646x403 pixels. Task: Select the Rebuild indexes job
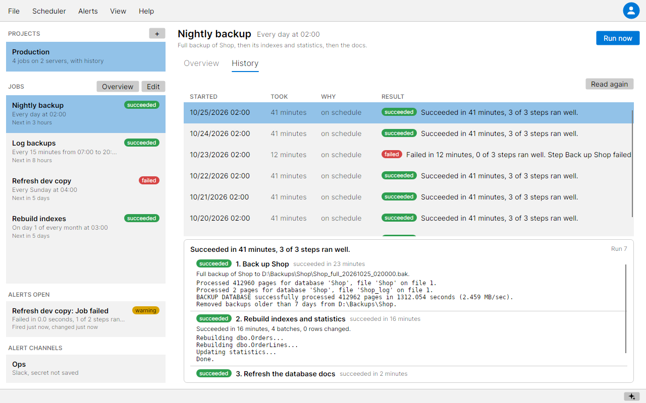tap(86, 227)
